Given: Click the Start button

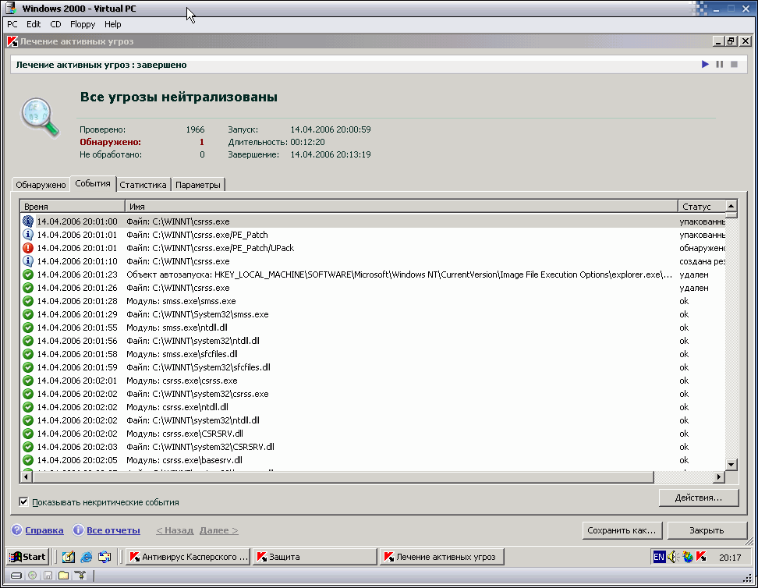Looking at the screenshot, I should (27, 557).
